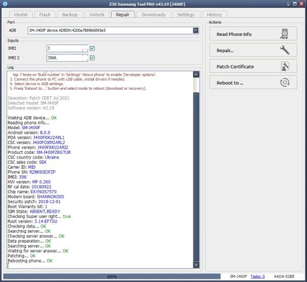Click the 'HW version: MP 0.300' line
307x282 pixels.
coord(29,182)
